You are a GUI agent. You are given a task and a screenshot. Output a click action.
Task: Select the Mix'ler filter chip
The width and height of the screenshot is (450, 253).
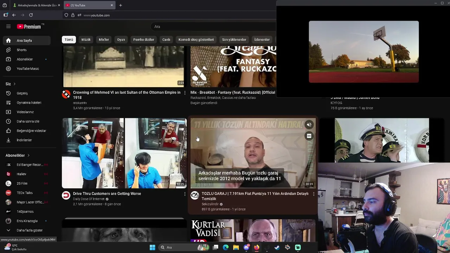click(x=104, y=40)
